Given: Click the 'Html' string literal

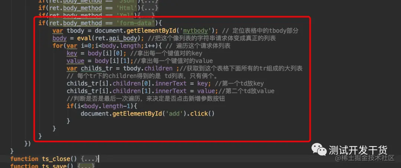Looking at the screenshot, I should [127, 8].
